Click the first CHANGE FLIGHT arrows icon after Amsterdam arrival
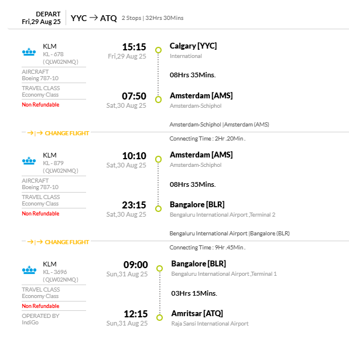Viewport: 349px width, 339px height. pos(35,133)
